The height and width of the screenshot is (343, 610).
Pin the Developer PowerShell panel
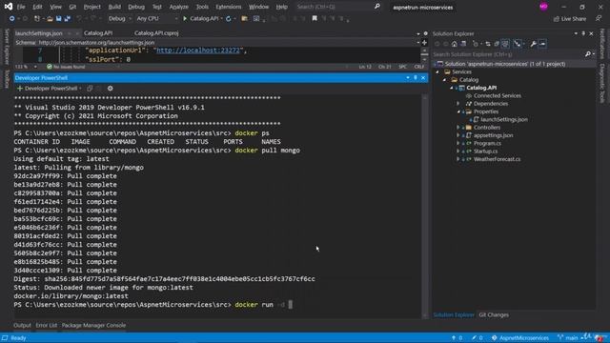416,78
